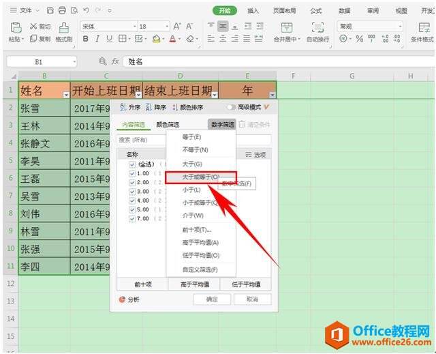Click the 搜索 search field in filter panel
The image size is (436, 354).
(140, 139)
